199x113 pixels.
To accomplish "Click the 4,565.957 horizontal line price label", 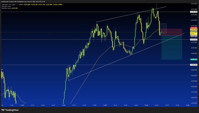I will [x=194, y=65].
